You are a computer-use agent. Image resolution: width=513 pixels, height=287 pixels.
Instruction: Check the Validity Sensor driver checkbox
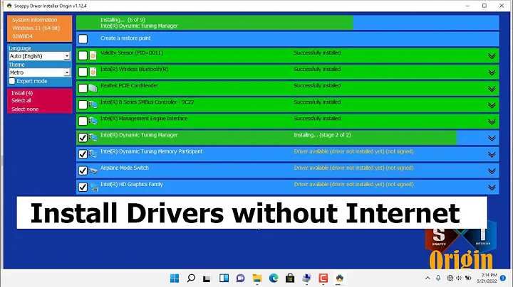coord(83,55)
